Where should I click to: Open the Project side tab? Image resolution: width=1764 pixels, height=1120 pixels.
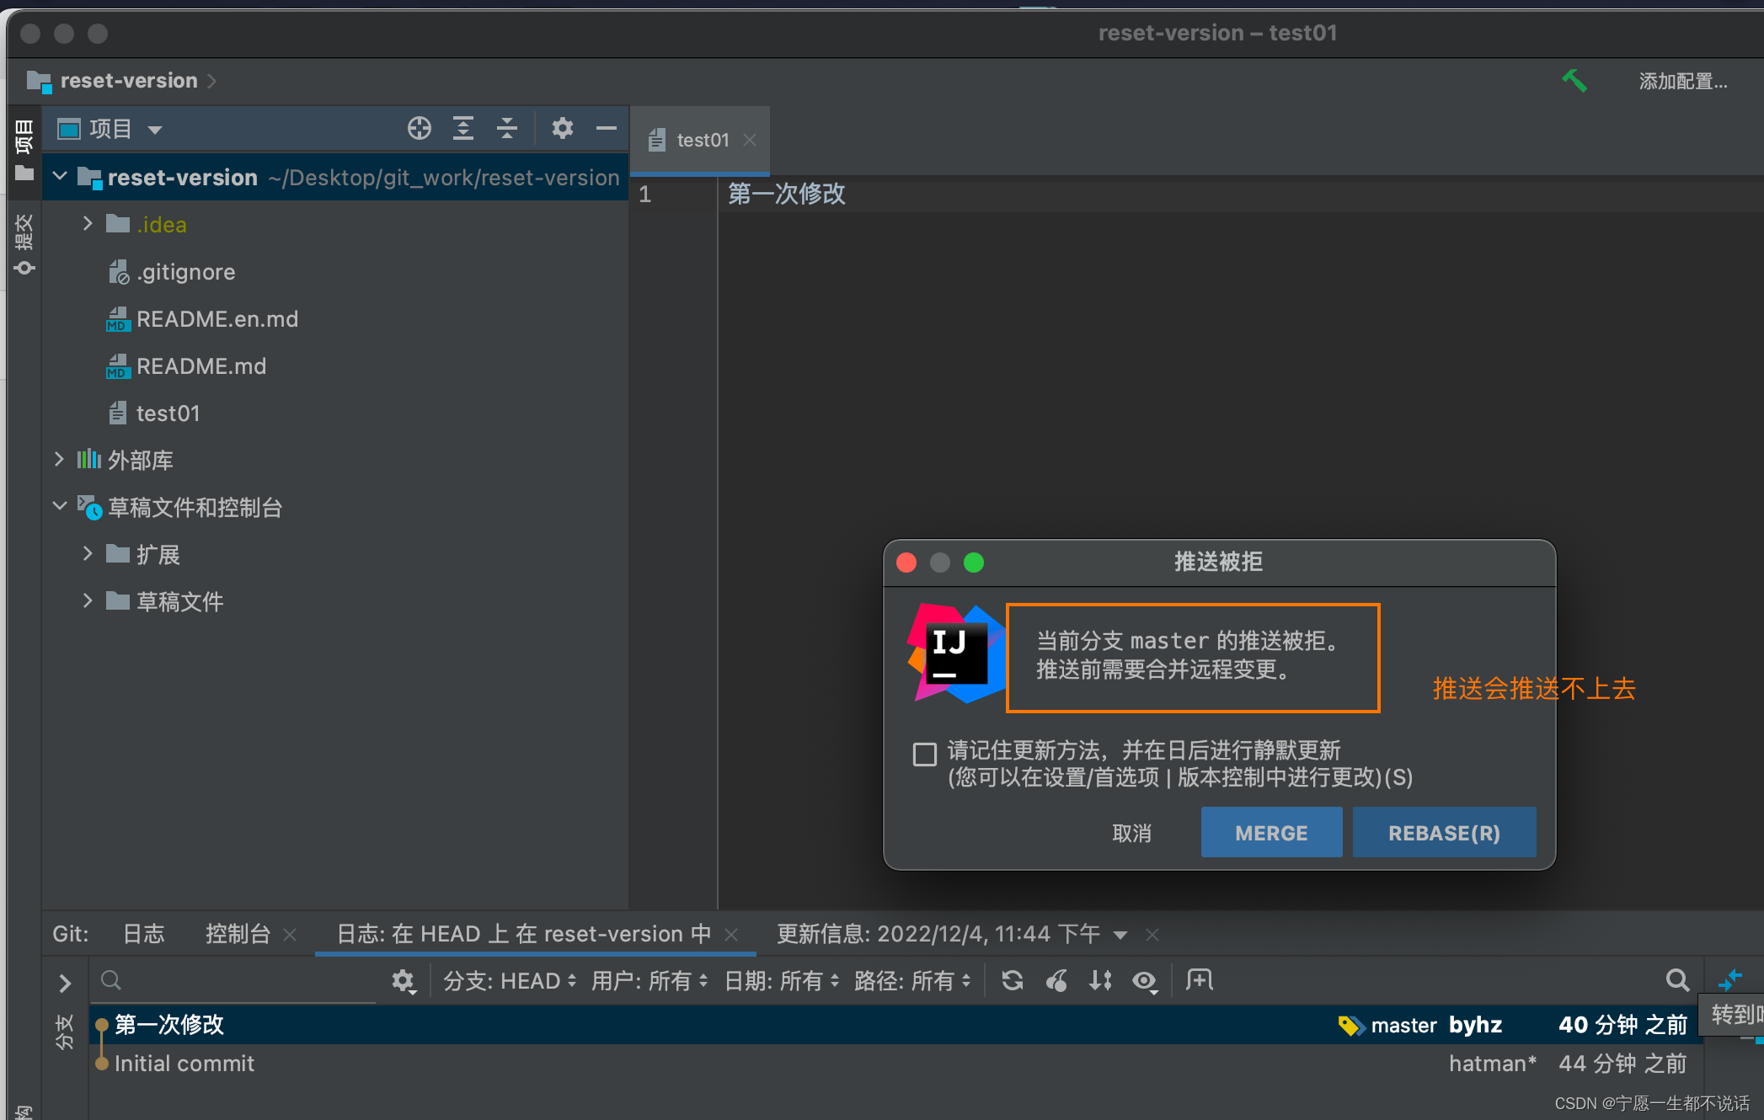coord(24,150)
